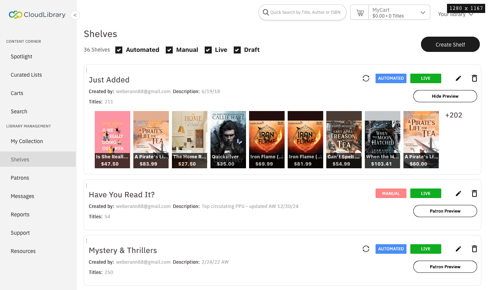Image resolution: width=489 pixels, height=290 pixels.
Task: Uncheck the Automated shelf filter
Action: tap(119, 50)
